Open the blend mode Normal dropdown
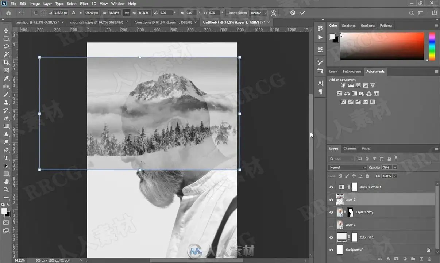Screen dimensions: 440x263 pos(347,168)
